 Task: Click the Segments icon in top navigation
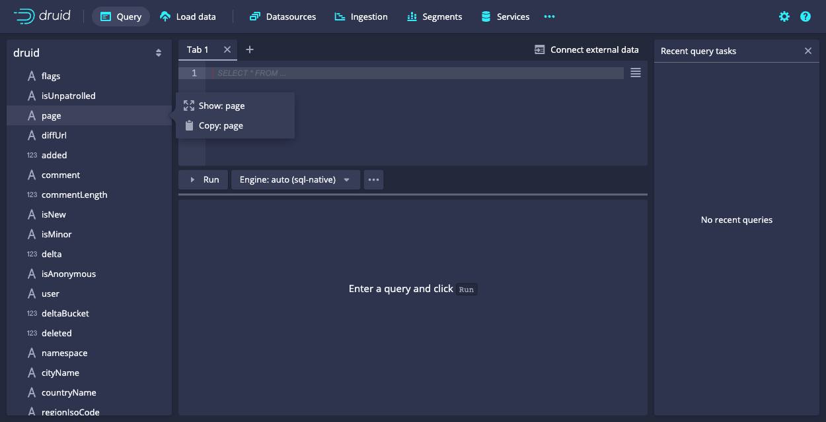413,16
